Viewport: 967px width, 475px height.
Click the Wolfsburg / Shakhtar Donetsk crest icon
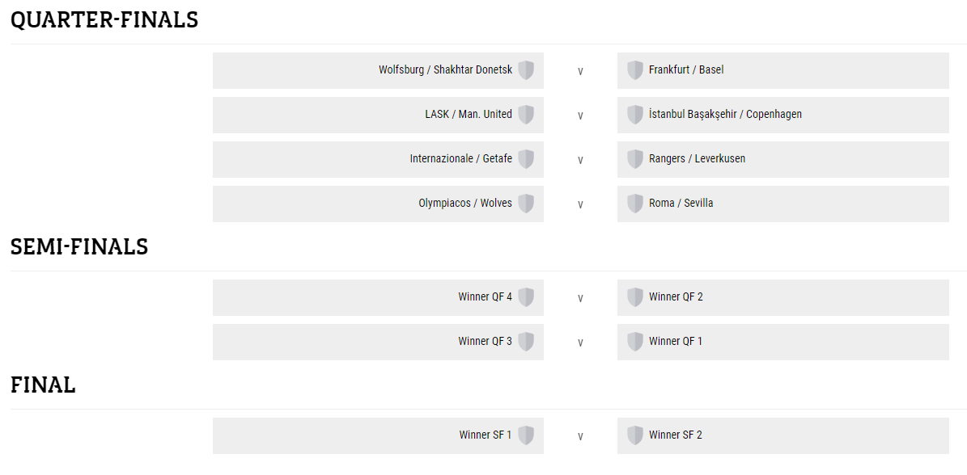tap(526, 70)
